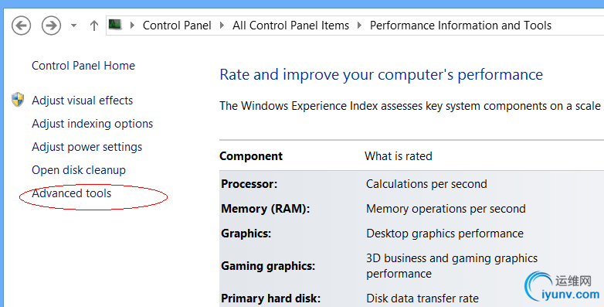Click Open disk cleanup link
The image size is (604, 307).
click(79, 170)
